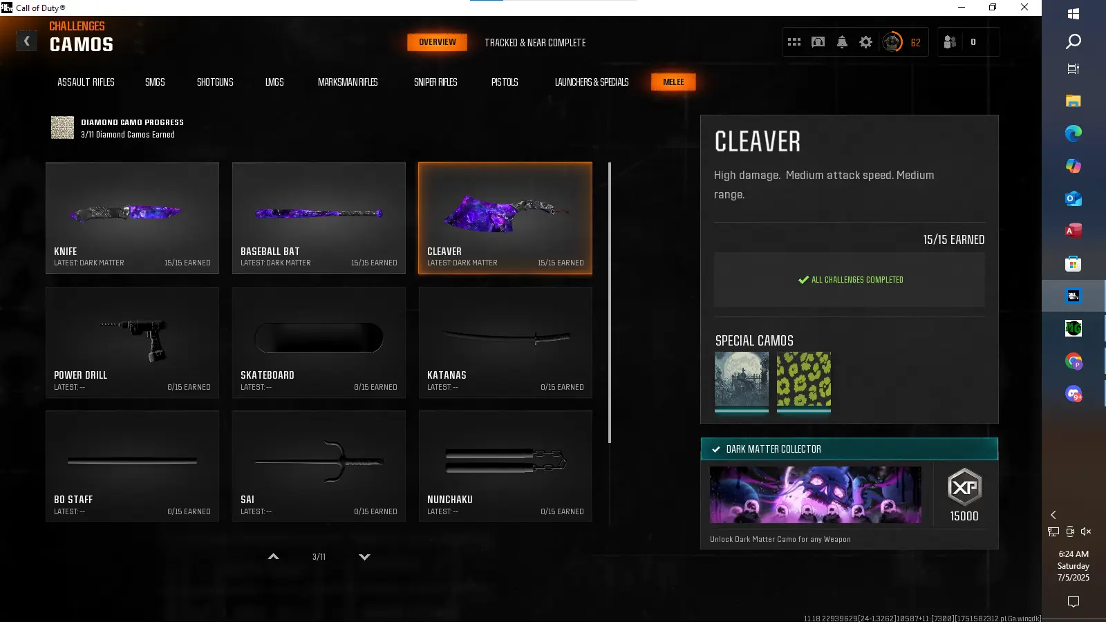Screen dimensions: 1106x622
Task: Open the Dark Matter Collector reward image
Action: pyautogui.click(x=816, y=495)
